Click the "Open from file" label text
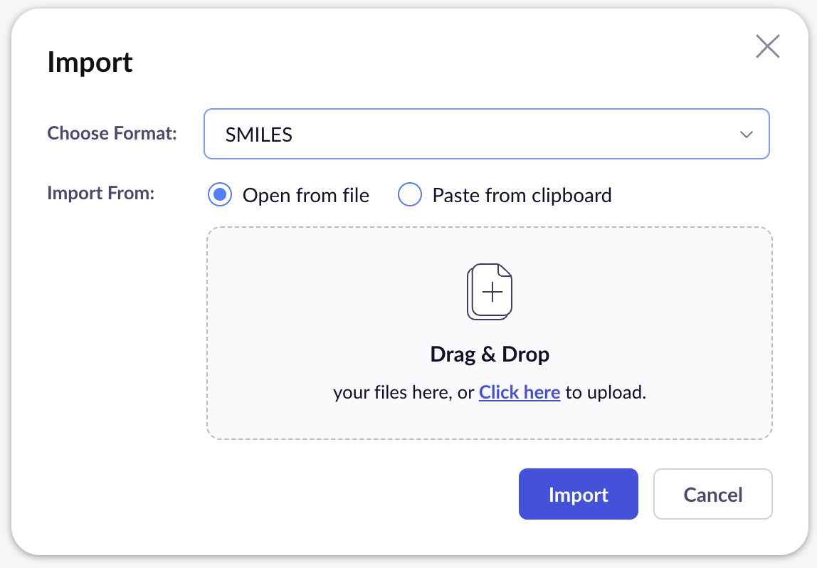Screen dimensions: 817x568 [306, 195]
